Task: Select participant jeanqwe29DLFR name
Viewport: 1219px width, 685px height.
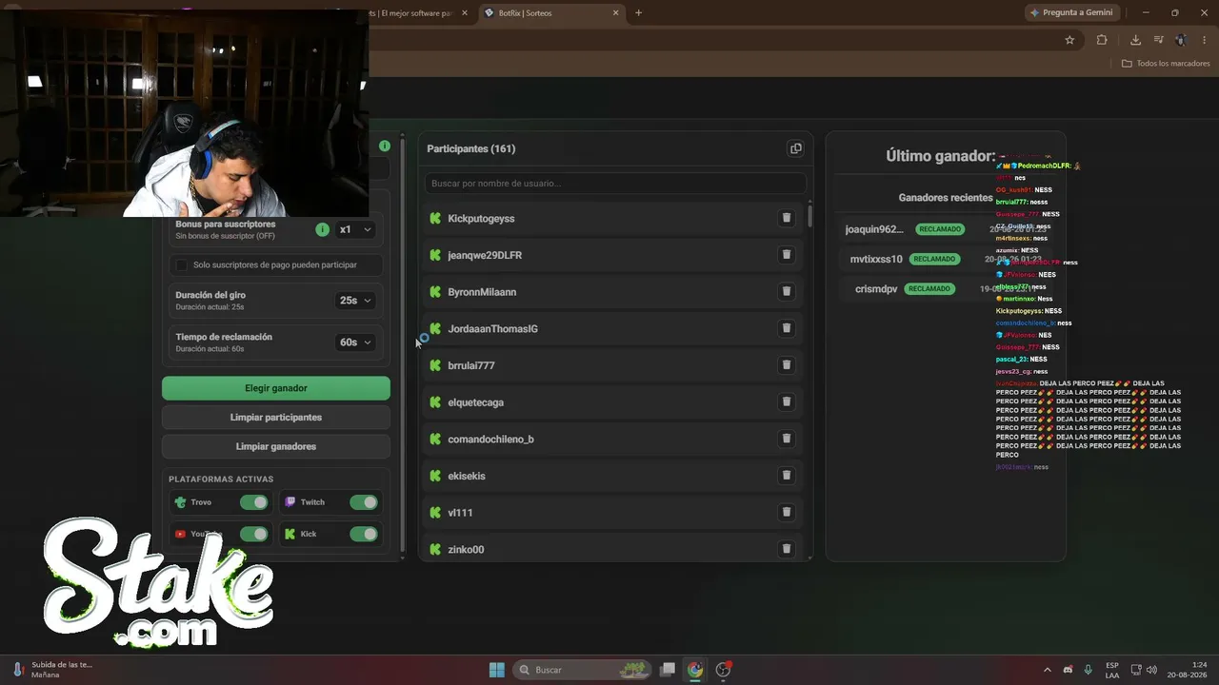Action: point(485,255)
